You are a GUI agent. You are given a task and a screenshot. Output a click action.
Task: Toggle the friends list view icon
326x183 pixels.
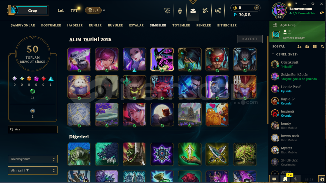click(315, 47)
